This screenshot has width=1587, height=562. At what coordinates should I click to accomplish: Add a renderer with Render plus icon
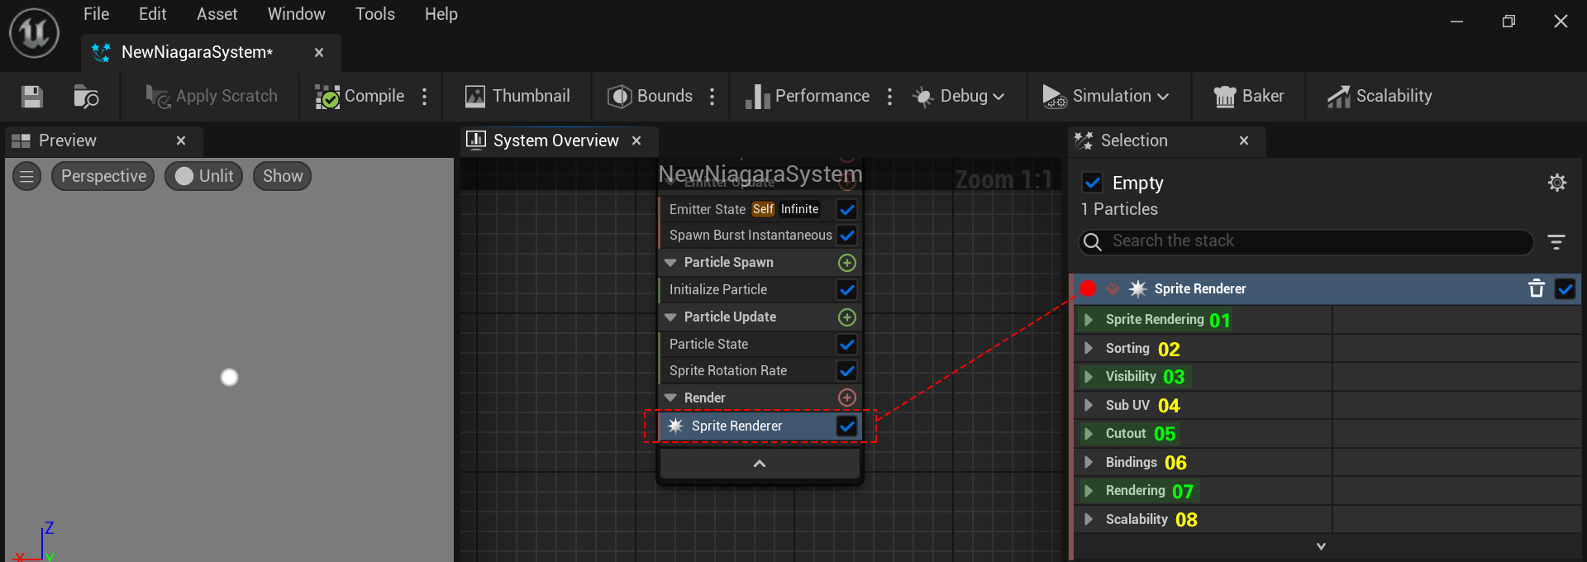pos(846,398)
